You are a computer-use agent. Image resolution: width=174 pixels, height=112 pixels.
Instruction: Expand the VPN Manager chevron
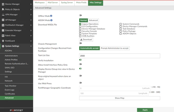[x=31, y=15]
